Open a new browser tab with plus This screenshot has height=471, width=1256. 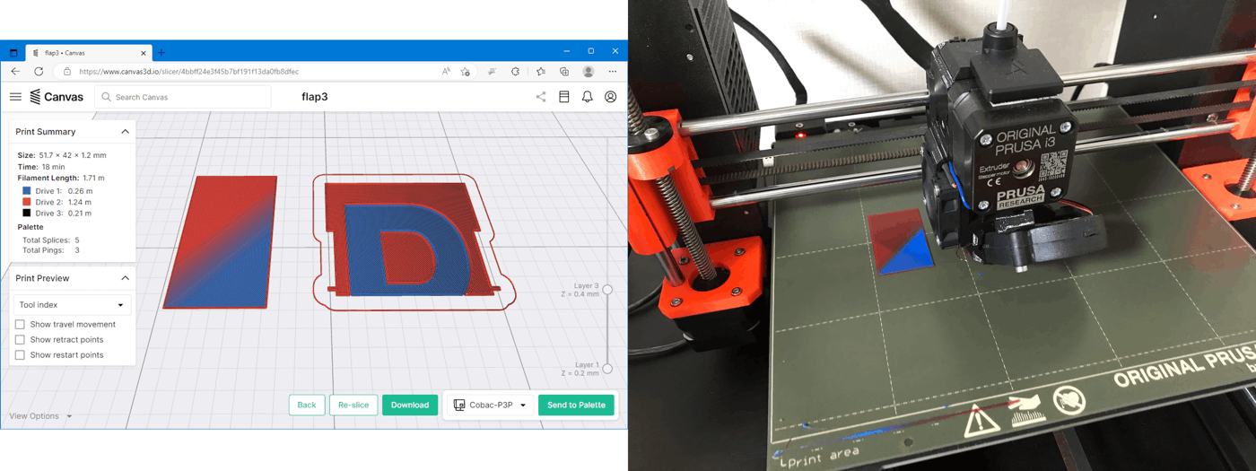pos(161,52)
